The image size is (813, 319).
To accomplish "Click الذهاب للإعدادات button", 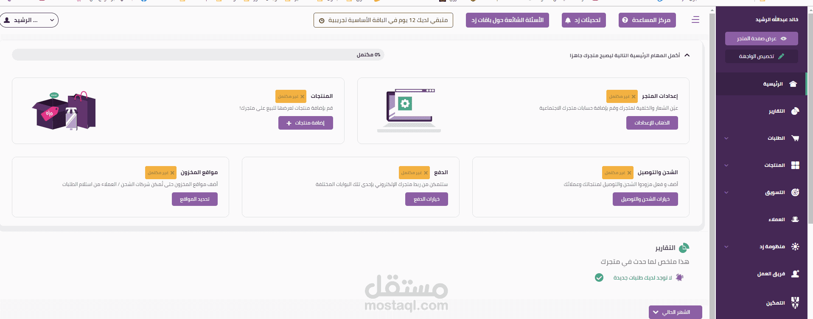I will (x=652, y=123).
